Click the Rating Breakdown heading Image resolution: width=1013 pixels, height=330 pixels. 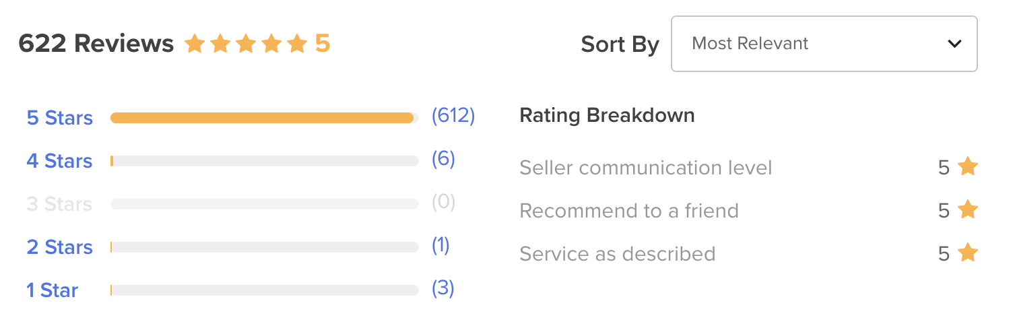607,115
